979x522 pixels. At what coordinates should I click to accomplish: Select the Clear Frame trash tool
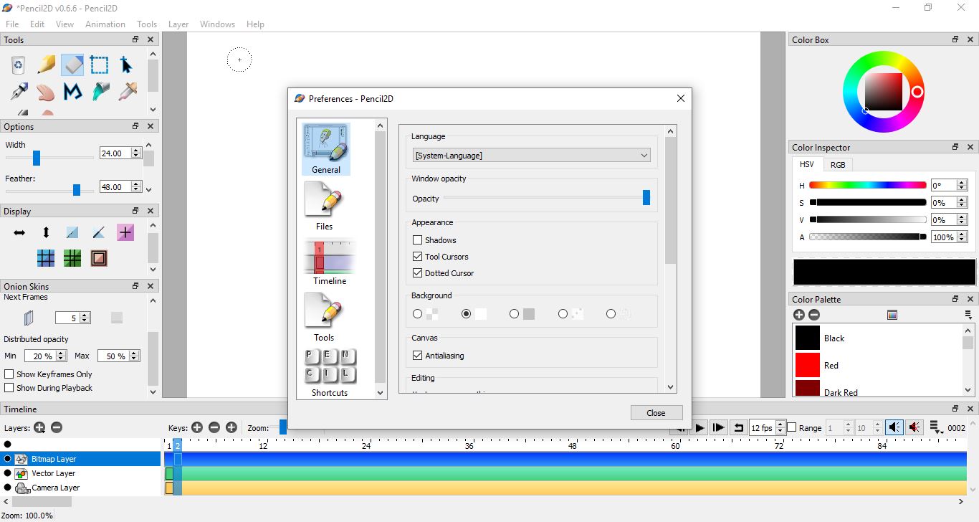pos(19,65)
